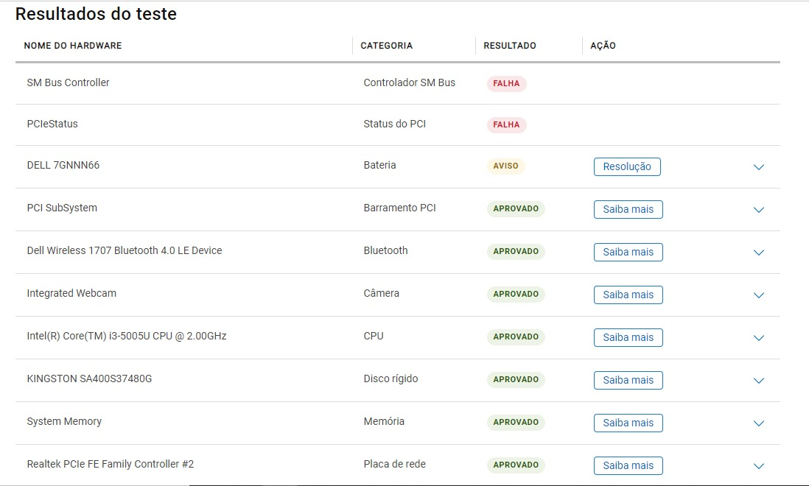Click APROVADO badge in Memória row

[x=516, y=423]
